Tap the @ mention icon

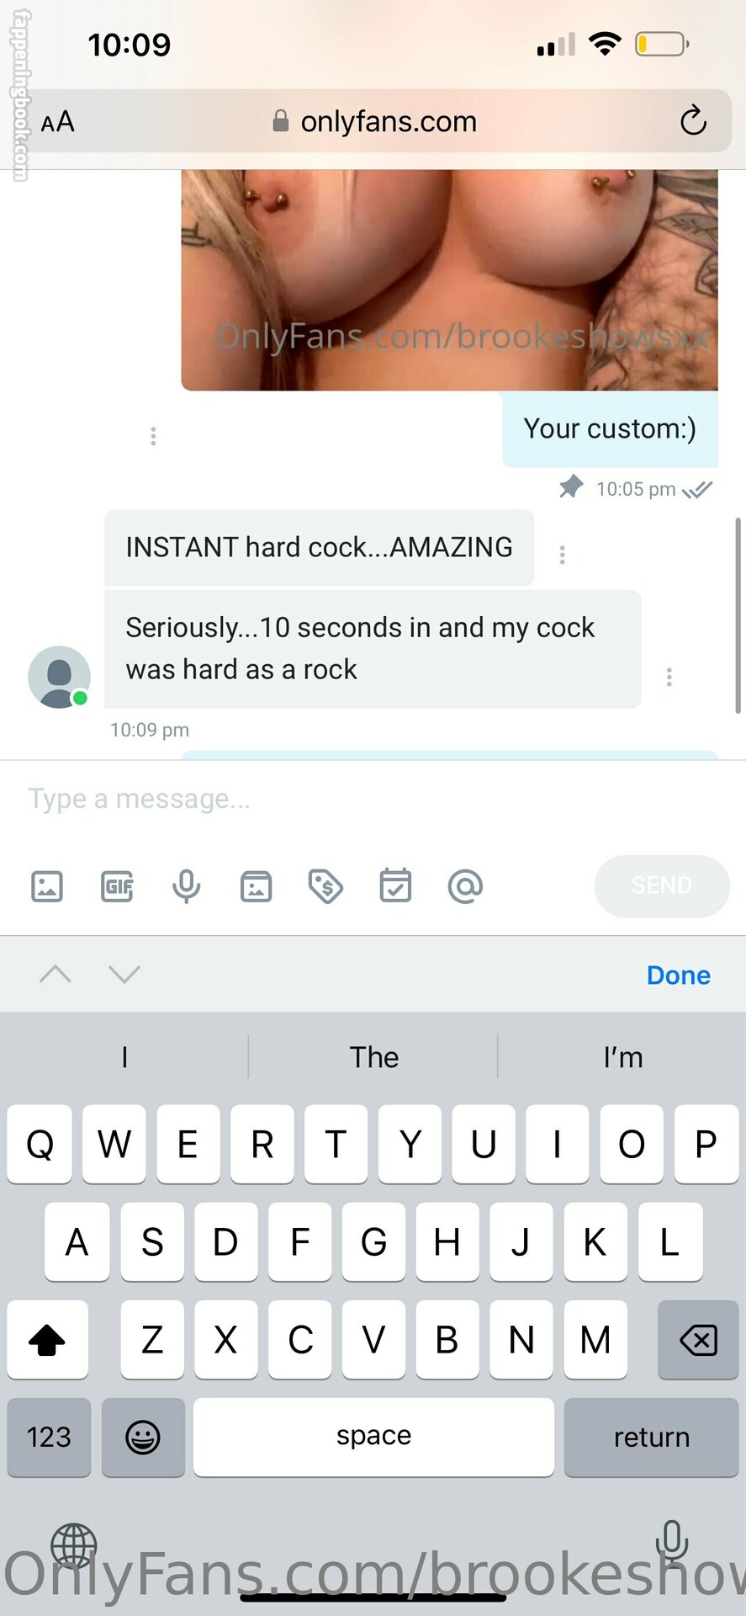tap(465, 886)
